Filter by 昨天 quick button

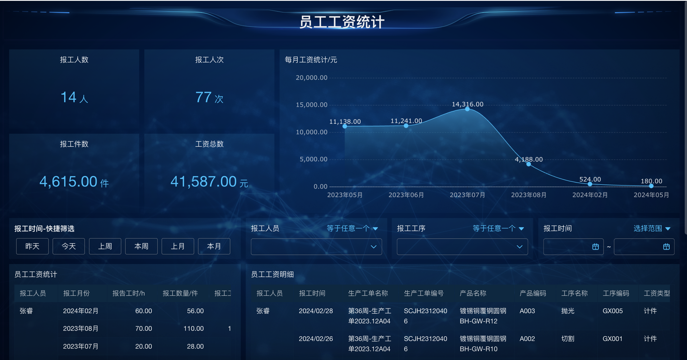pyautogui.click(x=32, y=246)
